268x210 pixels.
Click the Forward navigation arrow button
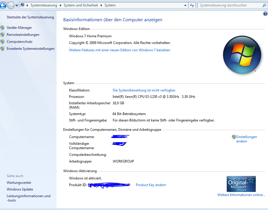11,5
